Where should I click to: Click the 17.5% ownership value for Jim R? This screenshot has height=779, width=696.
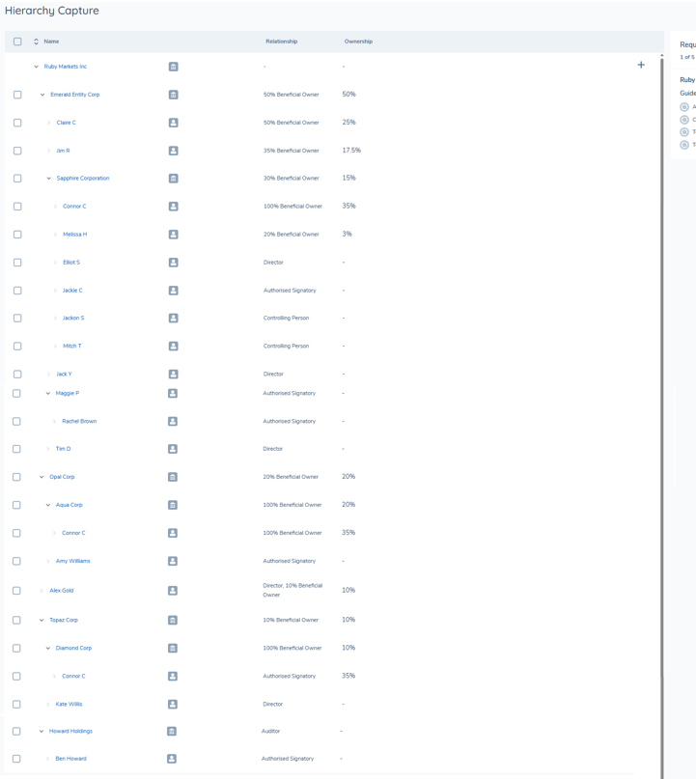pyautogui.click(x=351, y=150)
